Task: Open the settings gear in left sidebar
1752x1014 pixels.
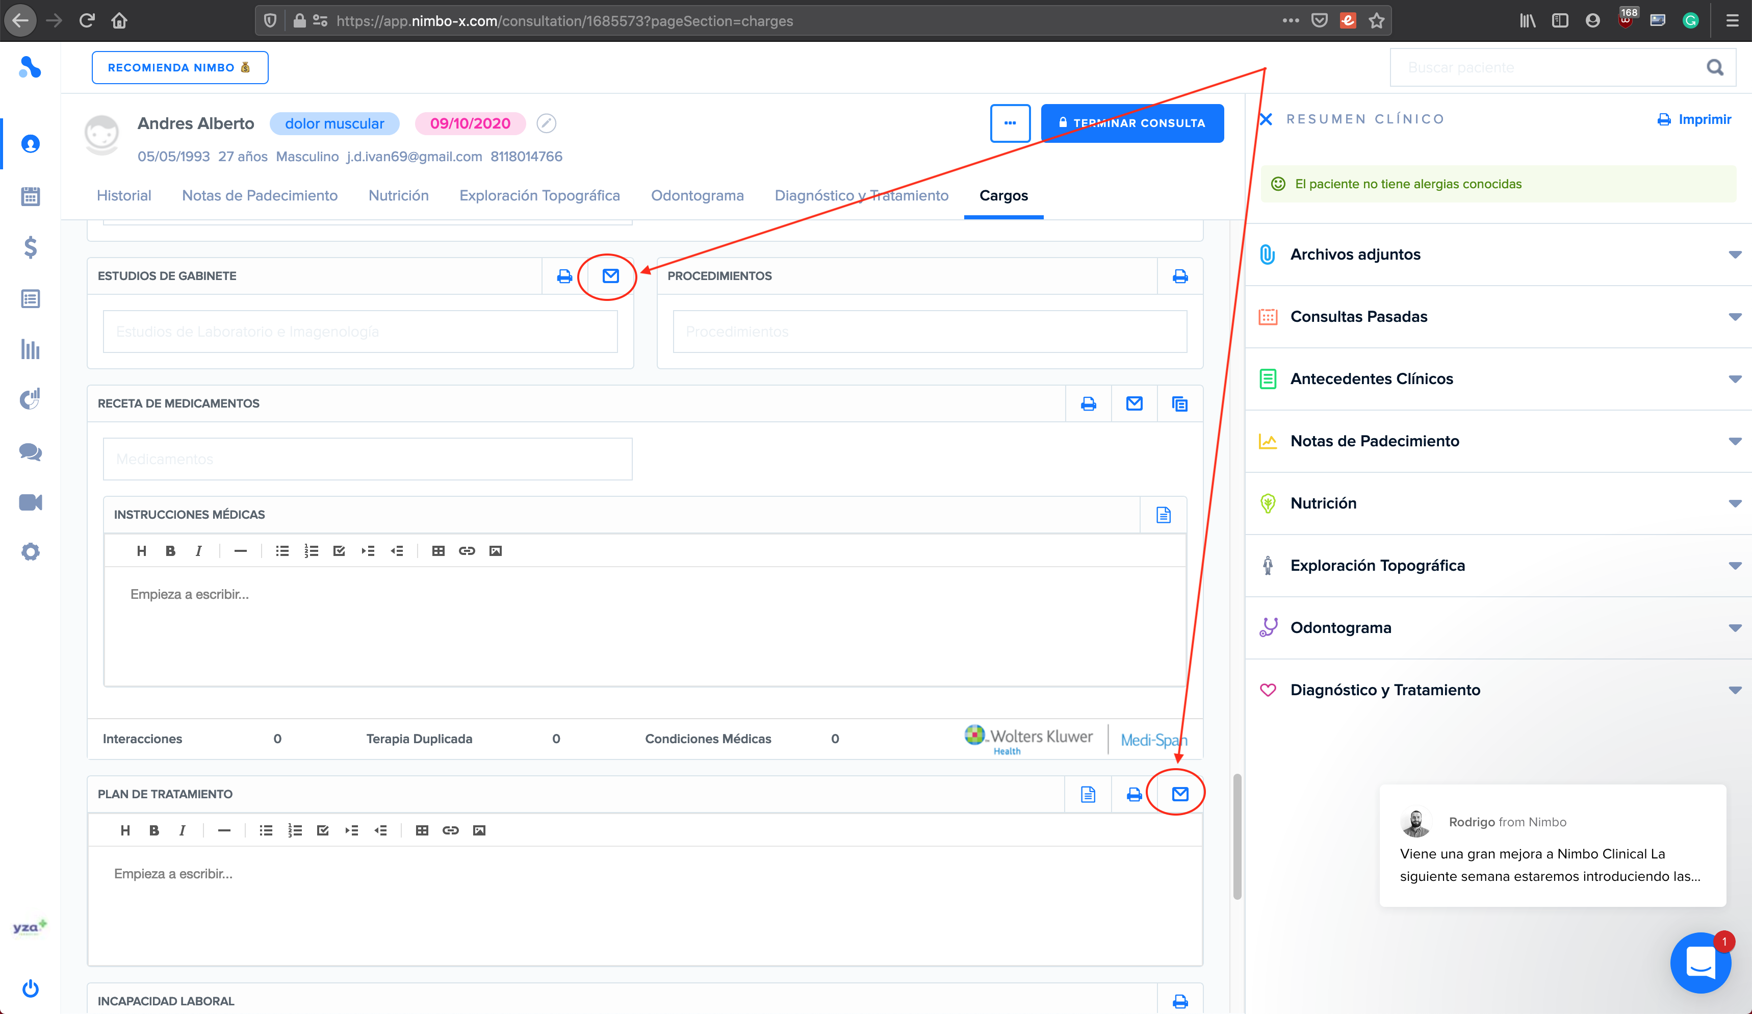Action: coord(30,552)
